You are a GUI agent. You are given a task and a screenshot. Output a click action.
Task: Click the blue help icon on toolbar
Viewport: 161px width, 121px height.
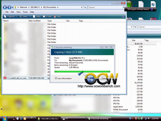click(x=123, y=16)
